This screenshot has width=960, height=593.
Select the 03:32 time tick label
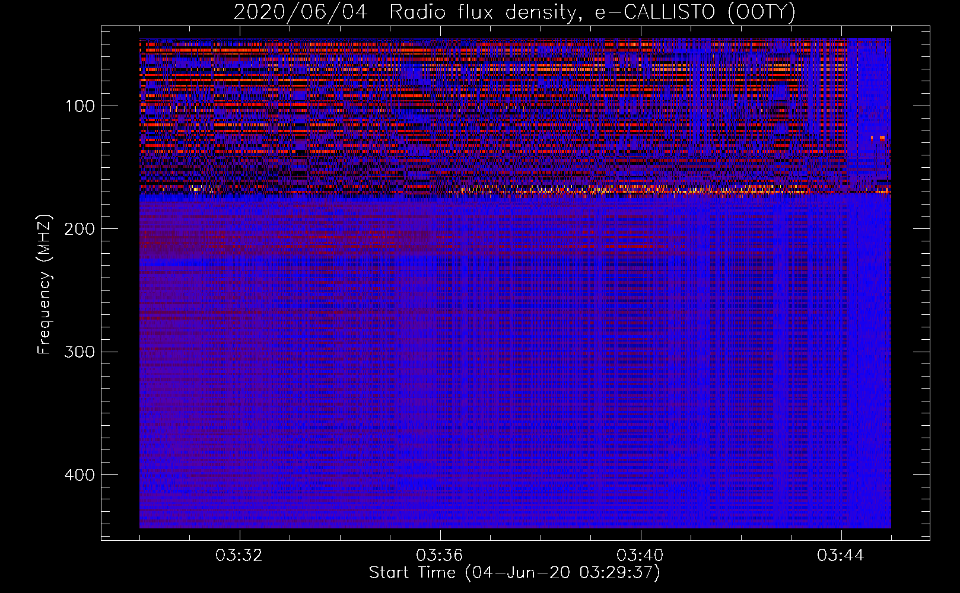(x=239, y=556)
